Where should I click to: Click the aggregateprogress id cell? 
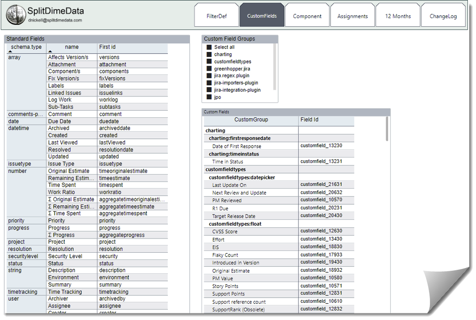(133, 235)
